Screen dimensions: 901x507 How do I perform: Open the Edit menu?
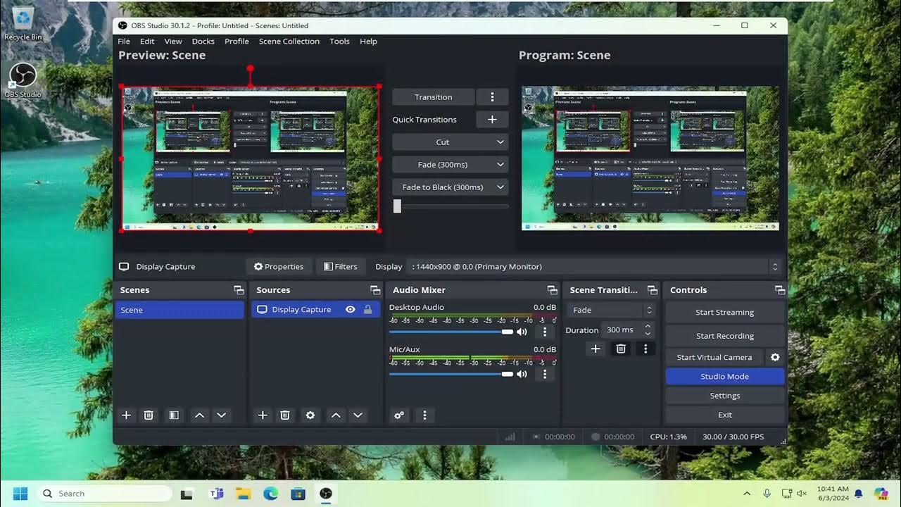tap(147, 42)
